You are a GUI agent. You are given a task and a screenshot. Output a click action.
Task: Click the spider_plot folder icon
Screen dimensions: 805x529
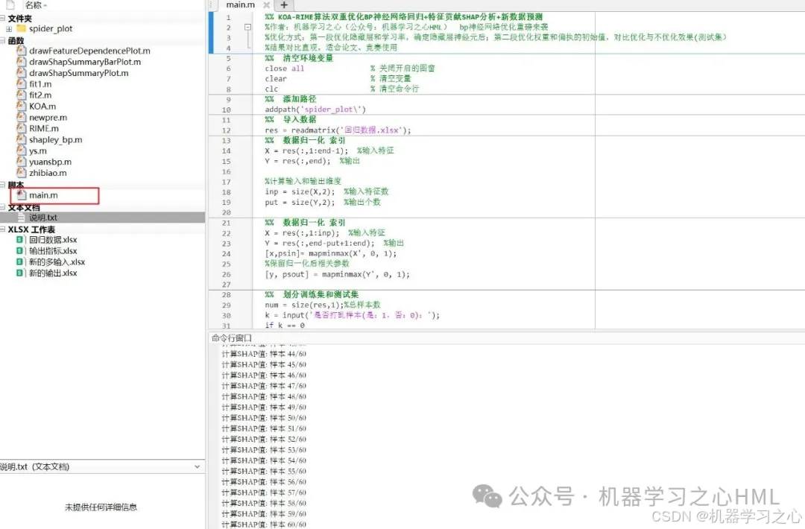pos(21,29)
